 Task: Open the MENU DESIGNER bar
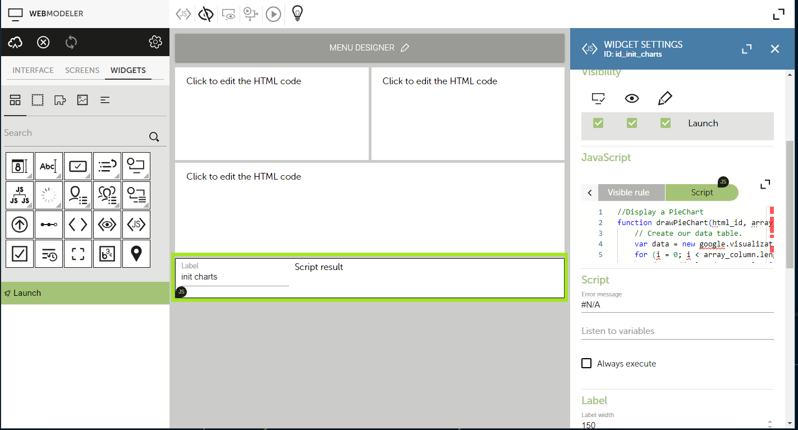369,48
